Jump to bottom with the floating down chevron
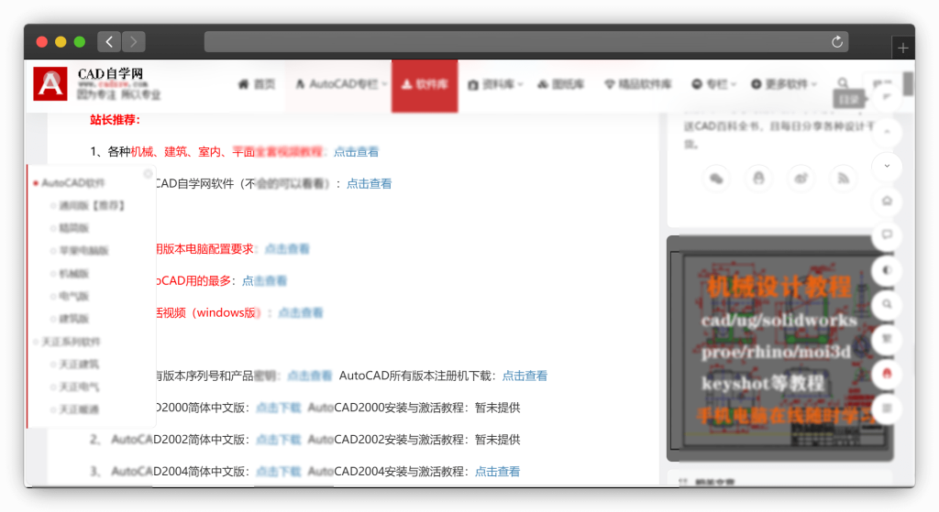 tap(887, 166)
